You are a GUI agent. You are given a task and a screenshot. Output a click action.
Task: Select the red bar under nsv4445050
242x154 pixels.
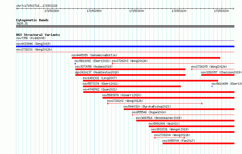coord(146,58)
